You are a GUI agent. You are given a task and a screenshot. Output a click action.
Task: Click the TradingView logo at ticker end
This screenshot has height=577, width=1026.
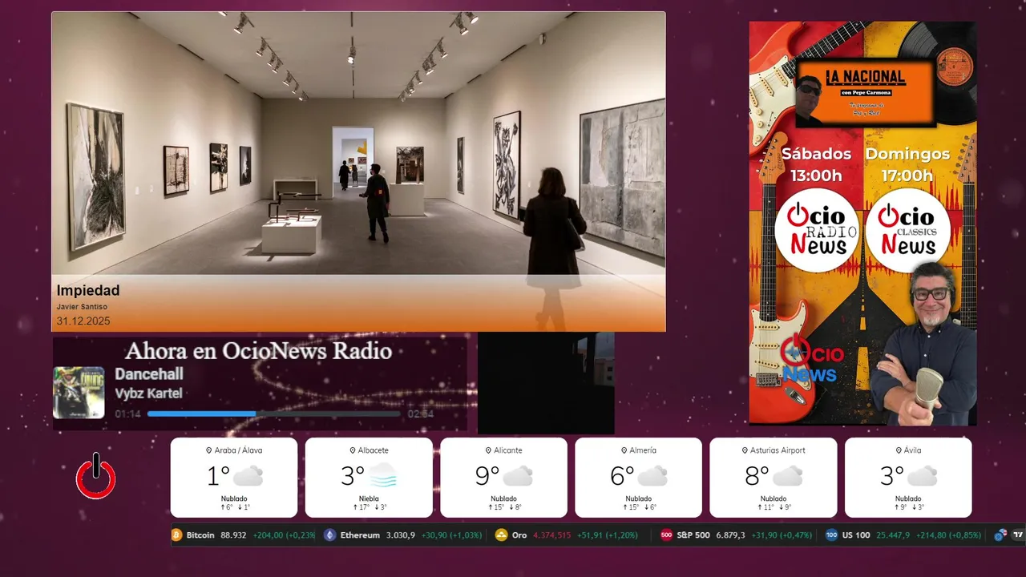coord(1018,535)
